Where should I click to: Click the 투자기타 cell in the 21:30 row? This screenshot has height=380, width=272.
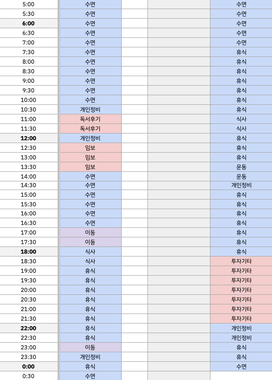pyautogui.click(x=241, y=319)
